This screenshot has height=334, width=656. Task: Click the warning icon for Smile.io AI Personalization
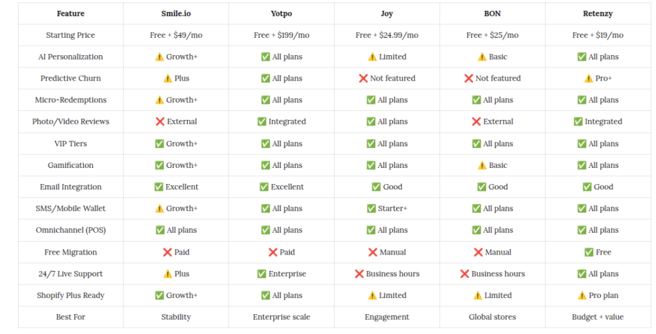tap(160, 56)
